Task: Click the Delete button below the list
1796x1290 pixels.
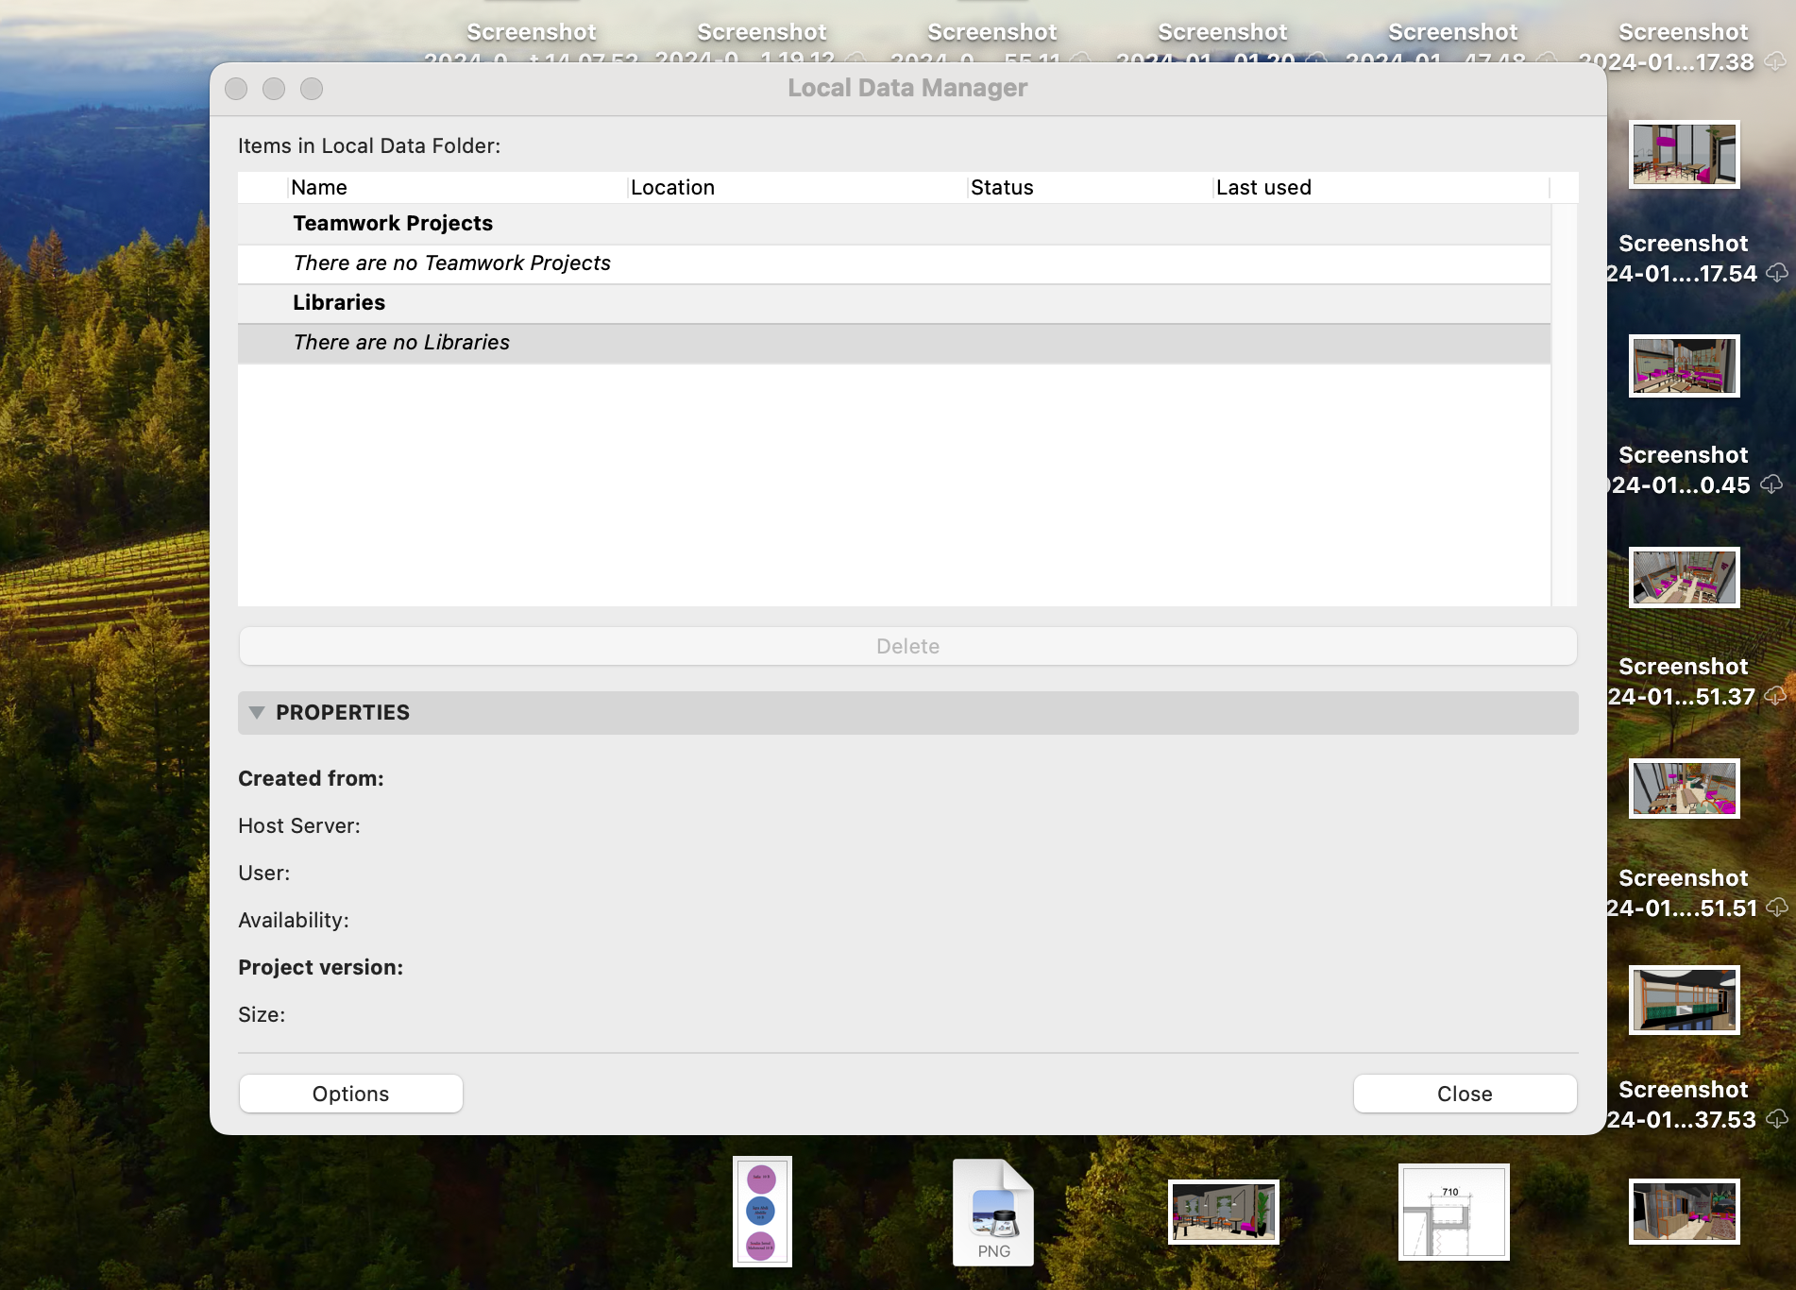Action: tap(907, 647)
